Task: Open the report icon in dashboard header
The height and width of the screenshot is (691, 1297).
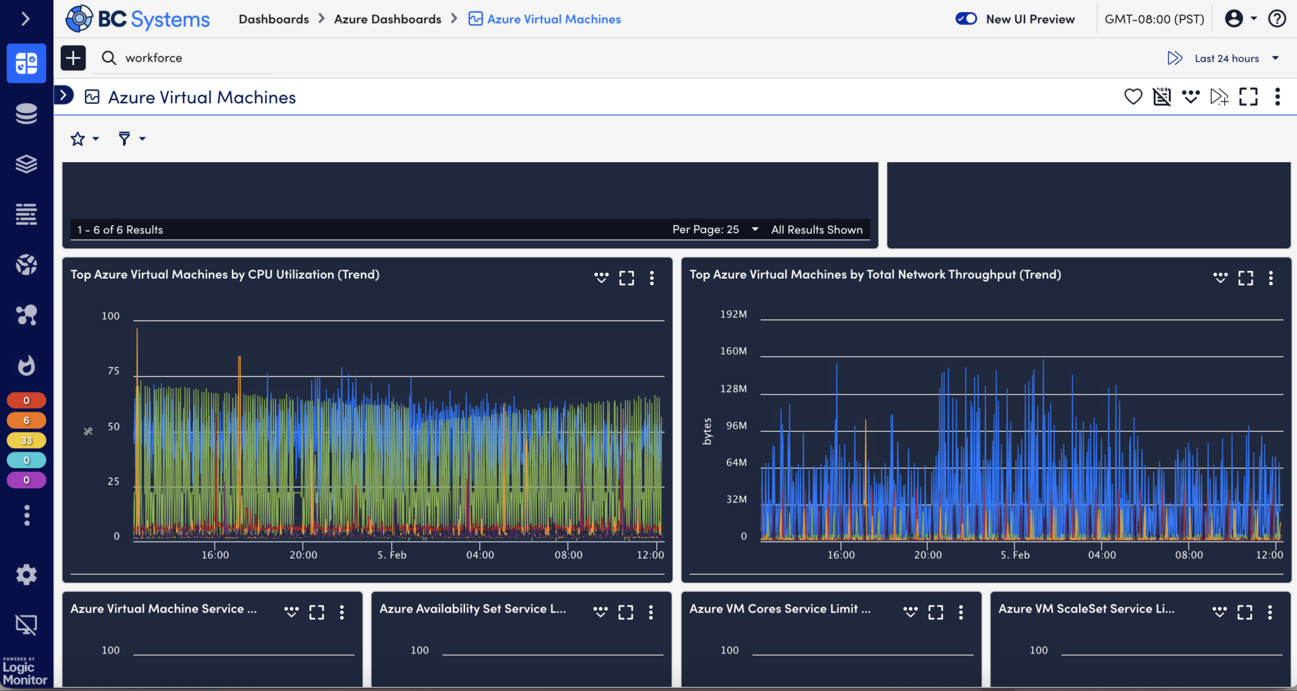Action: coord(1161,96)
